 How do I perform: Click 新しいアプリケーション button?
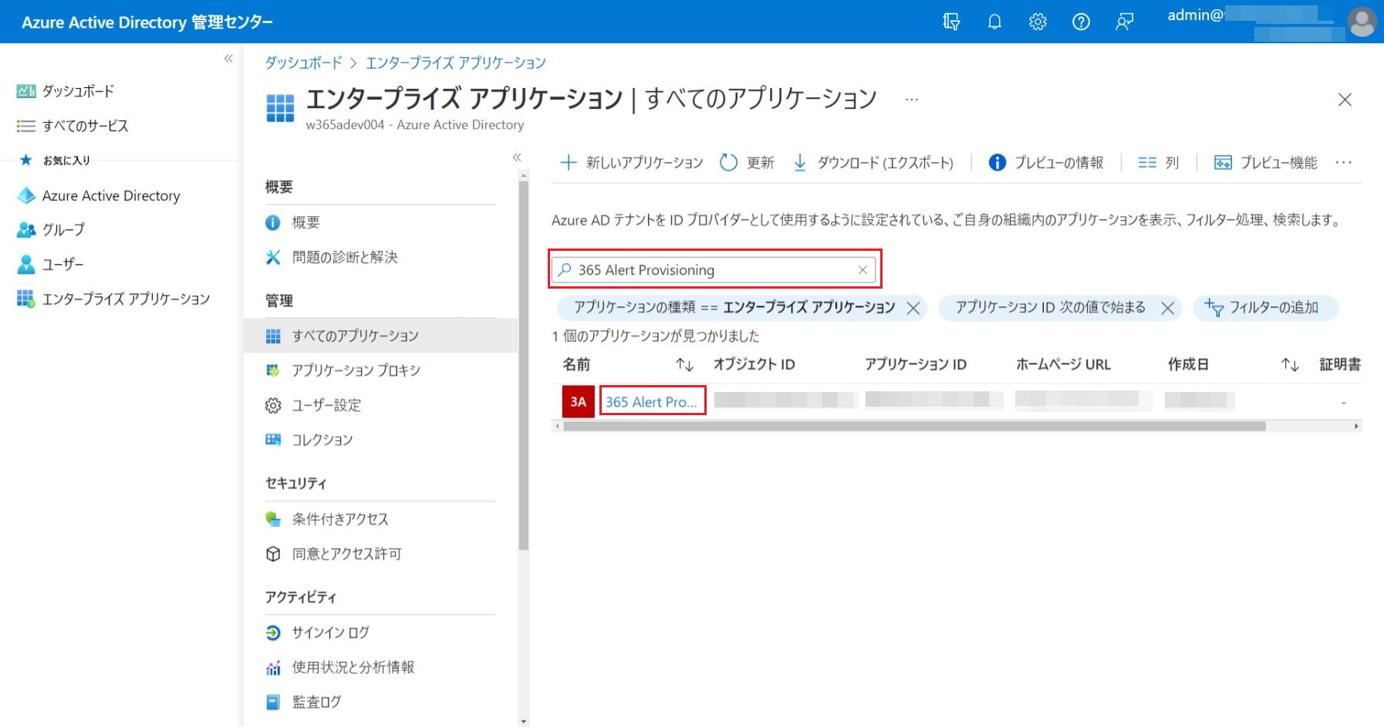(x=632, y=163)
